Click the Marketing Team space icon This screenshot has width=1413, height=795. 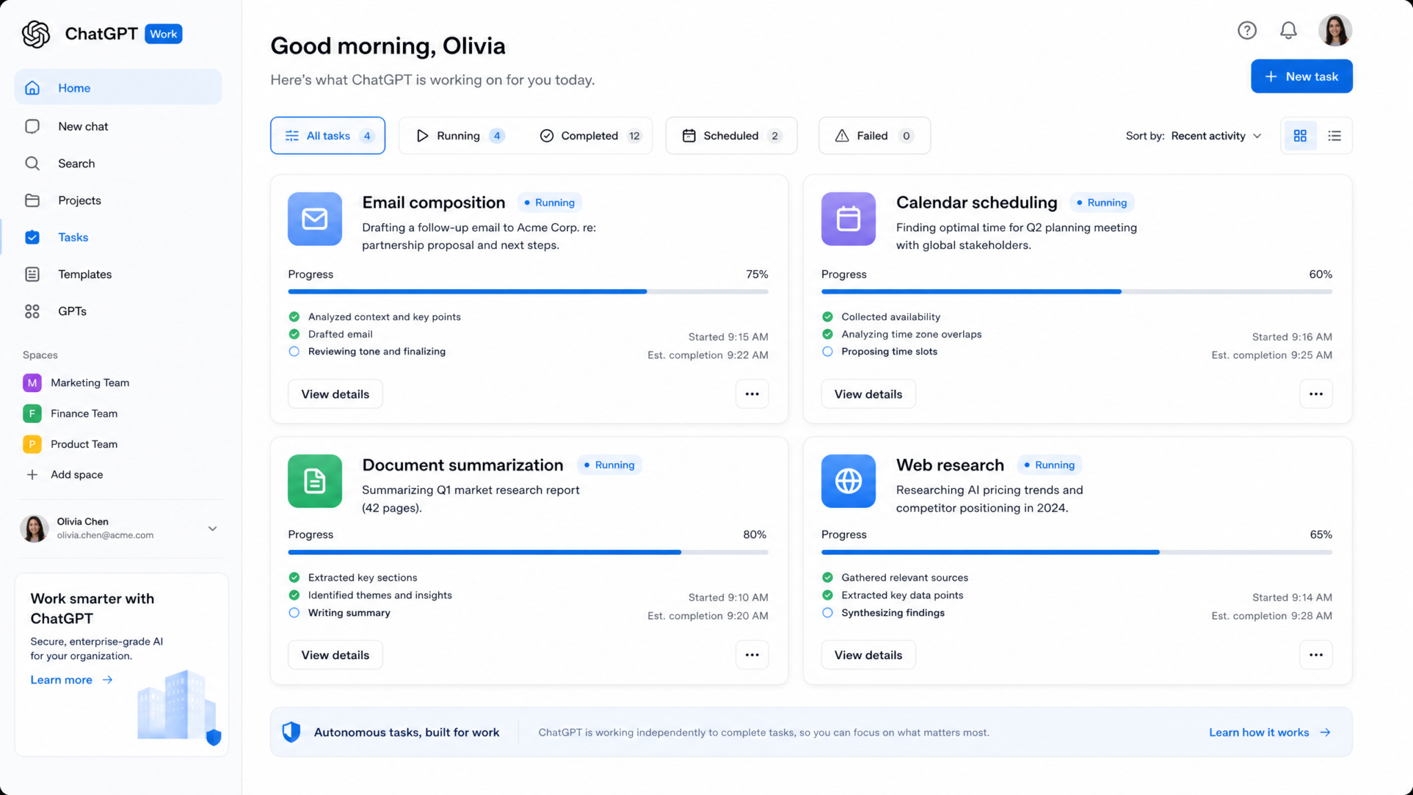point(32,383)
